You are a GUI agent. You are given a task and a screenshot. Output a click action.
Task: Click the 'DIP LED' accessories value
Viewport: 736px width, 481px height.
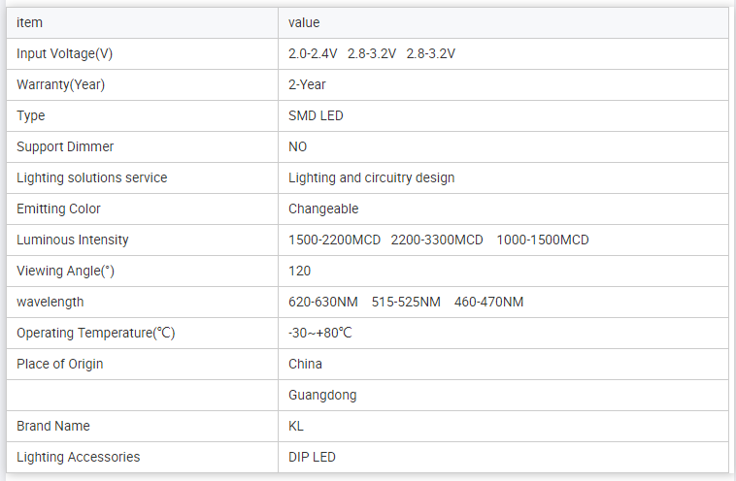point(312,457)
